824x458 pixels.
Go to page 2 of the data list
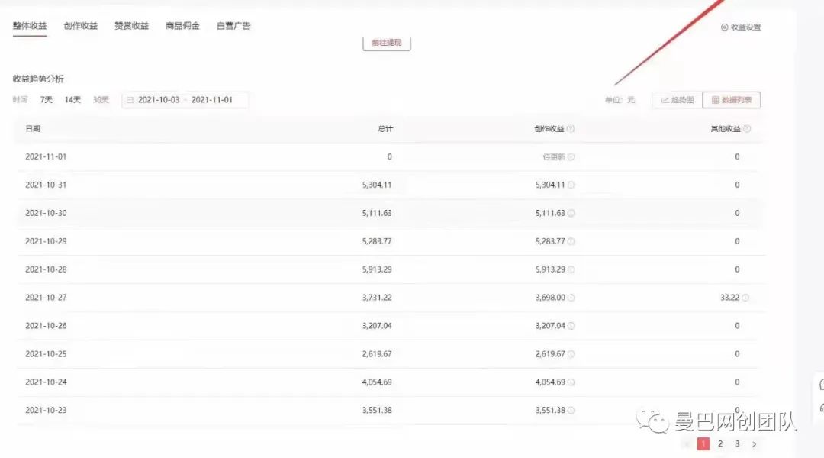(x=719, y=442)
